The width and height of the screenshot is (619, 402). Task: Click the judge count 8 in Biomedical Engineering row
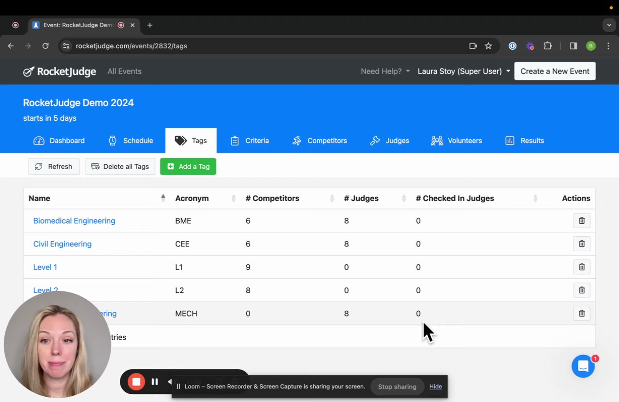[x=346, y=221]
